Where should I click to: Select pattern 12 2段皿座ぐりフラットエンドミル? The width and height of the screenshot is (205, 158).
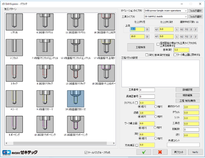[76, 47]
